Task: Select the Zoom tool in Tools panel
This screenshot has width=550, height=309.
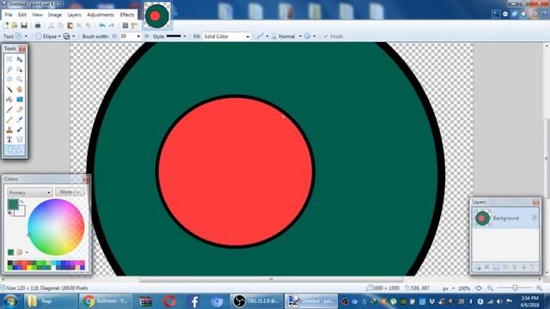Action: [20, 79]
